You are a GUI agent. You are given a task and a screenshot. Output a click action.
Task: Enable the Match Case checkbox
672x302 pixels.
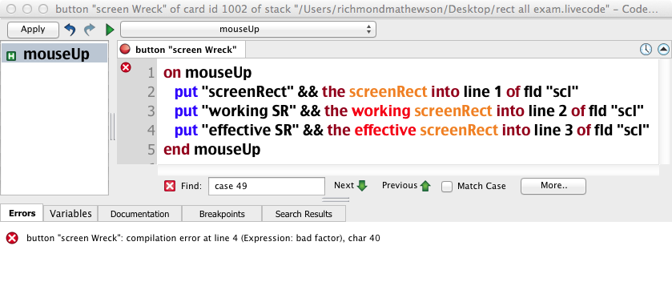click(447, 187)
